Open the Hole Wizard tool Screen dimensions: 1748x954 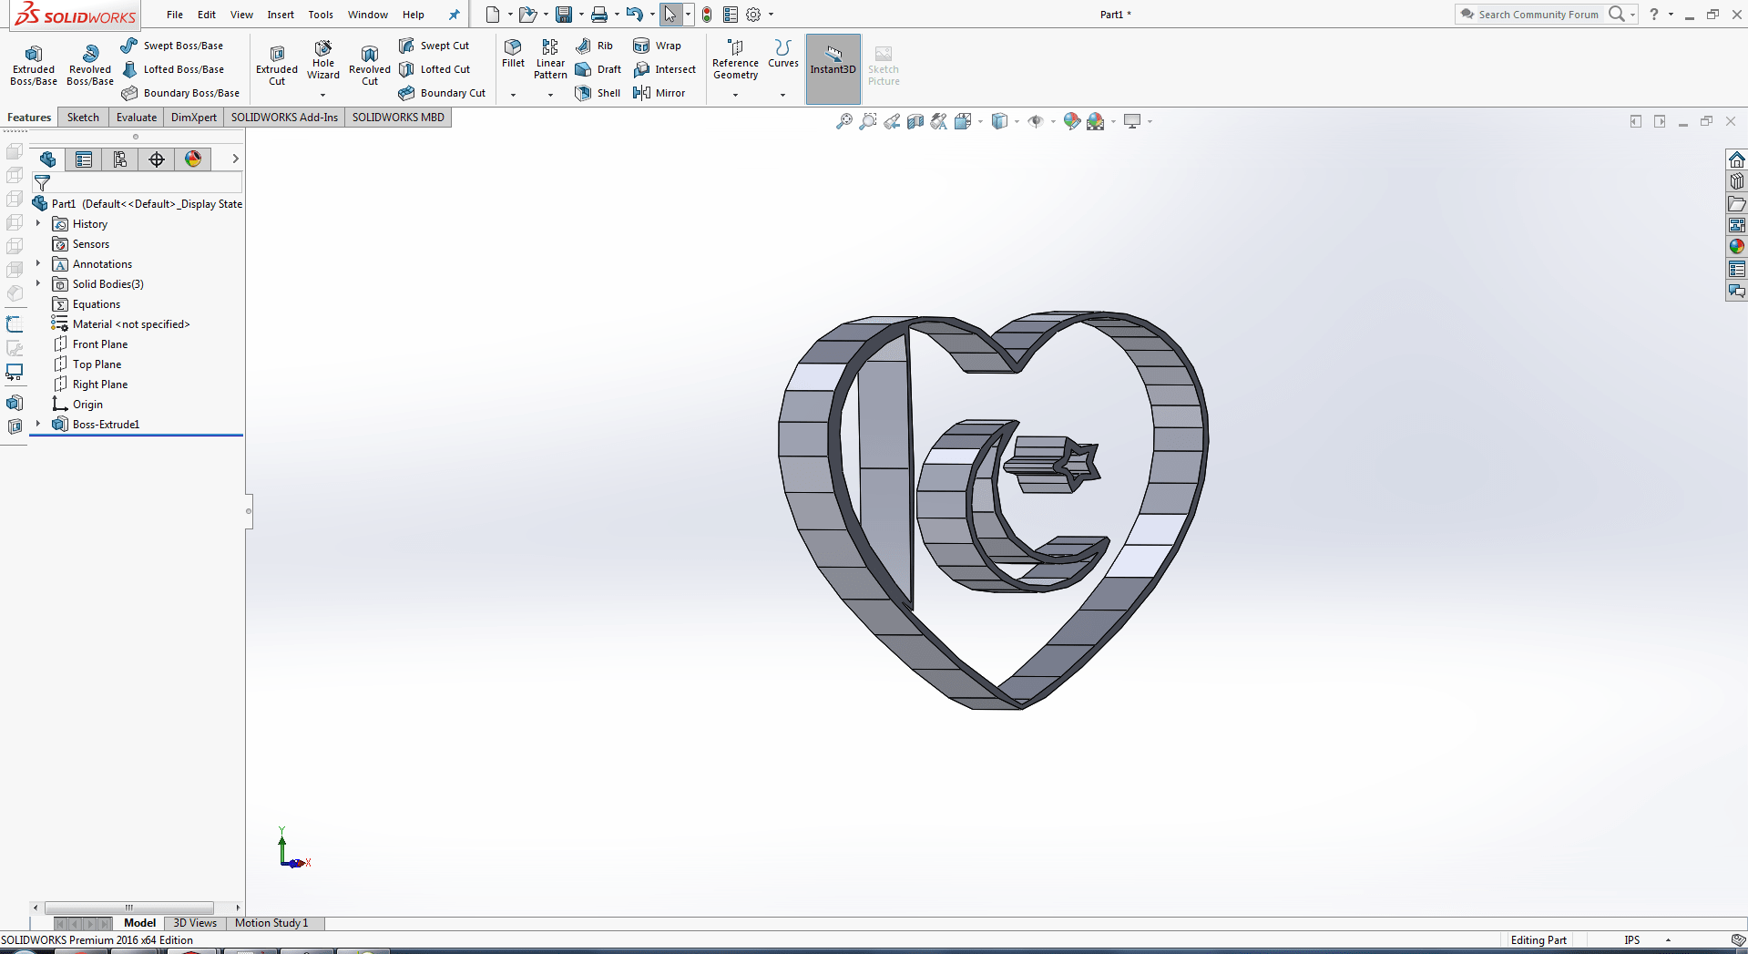323,59
